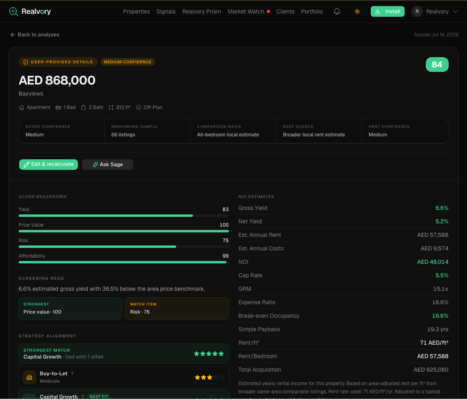Screen dimensions: 467x399
Task: Click the back arrow icon
Action: 13,35
